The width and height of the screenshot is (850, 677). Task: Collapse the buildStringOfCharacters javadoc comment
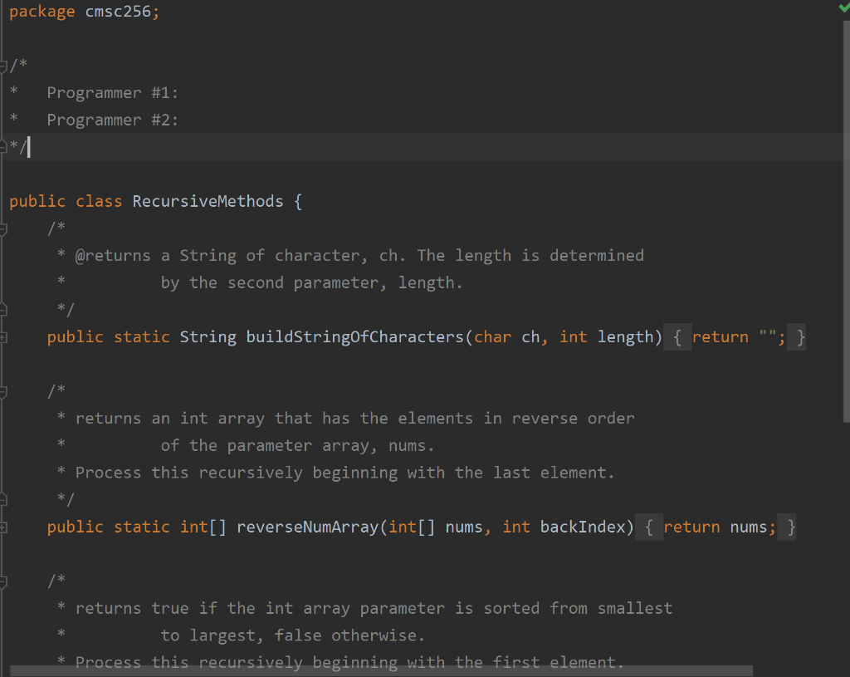coord(3,228)
